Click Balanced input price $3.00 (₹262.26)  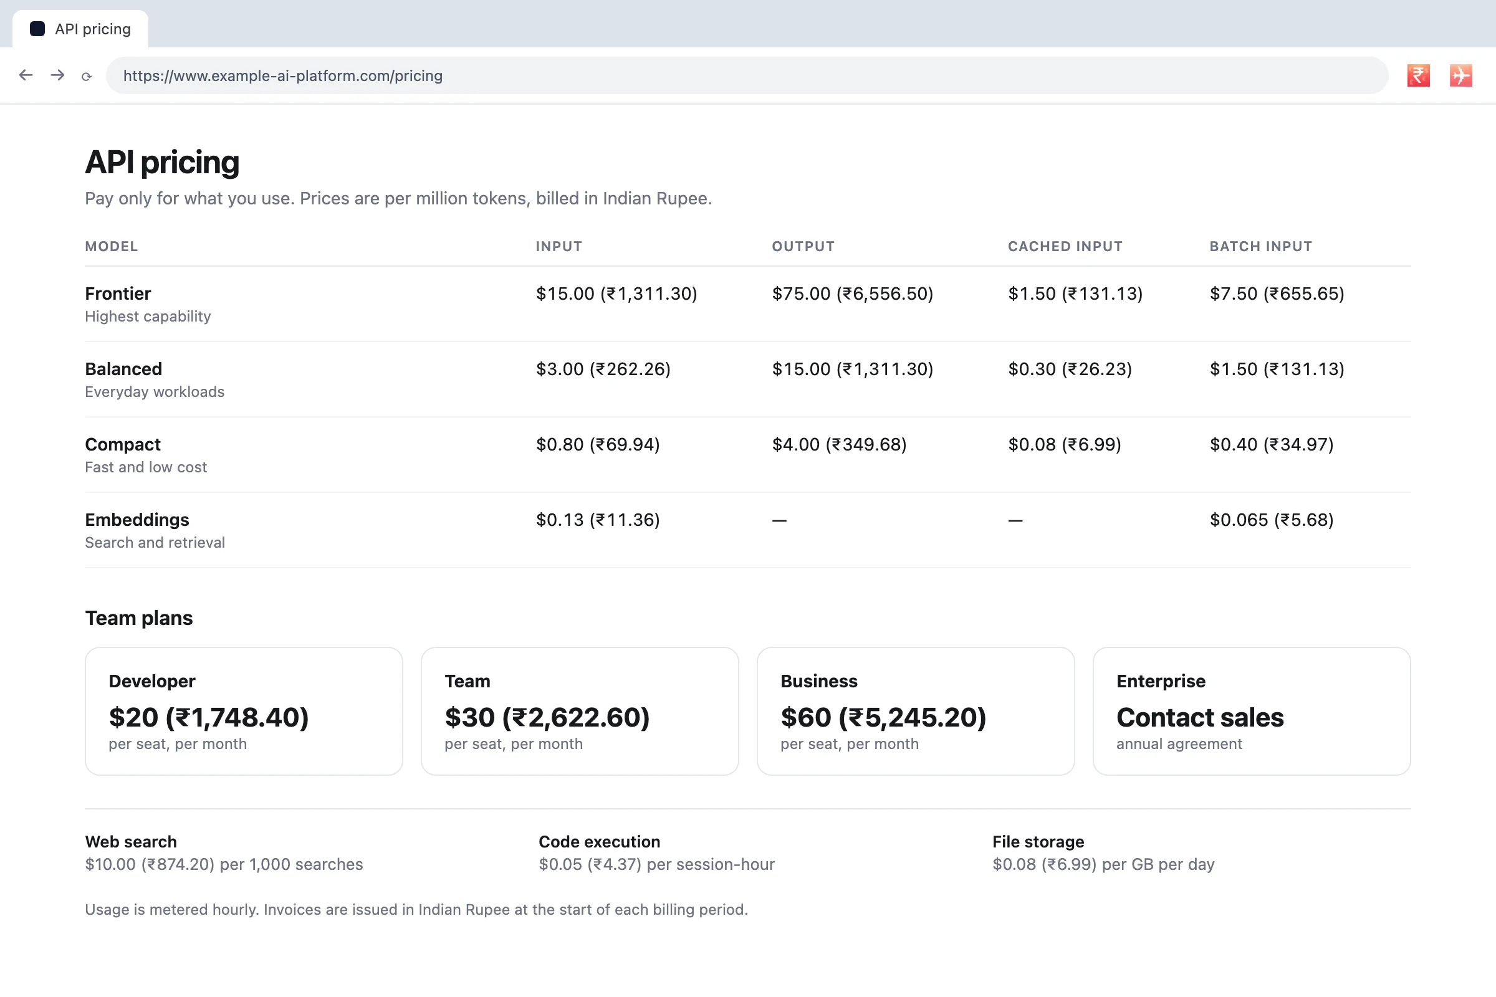tap(603, 369)
